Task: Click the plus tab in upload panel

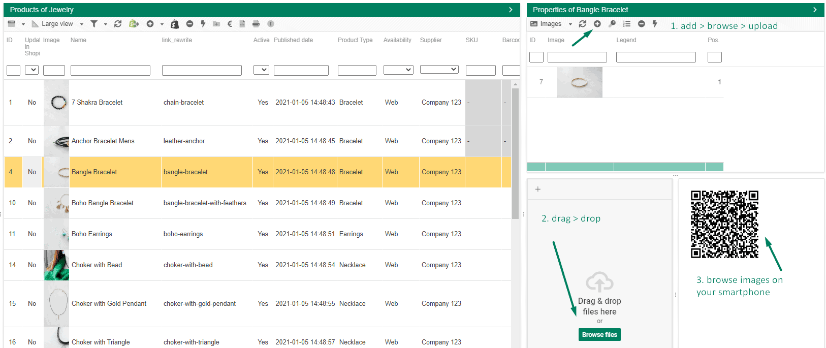Action: point(538,189)
